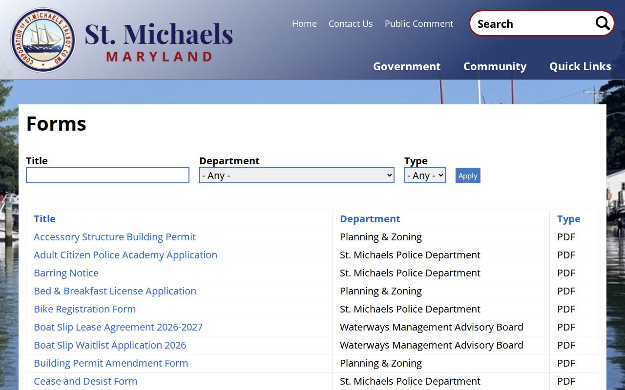Open the Public Comment page

click(419, 23)
